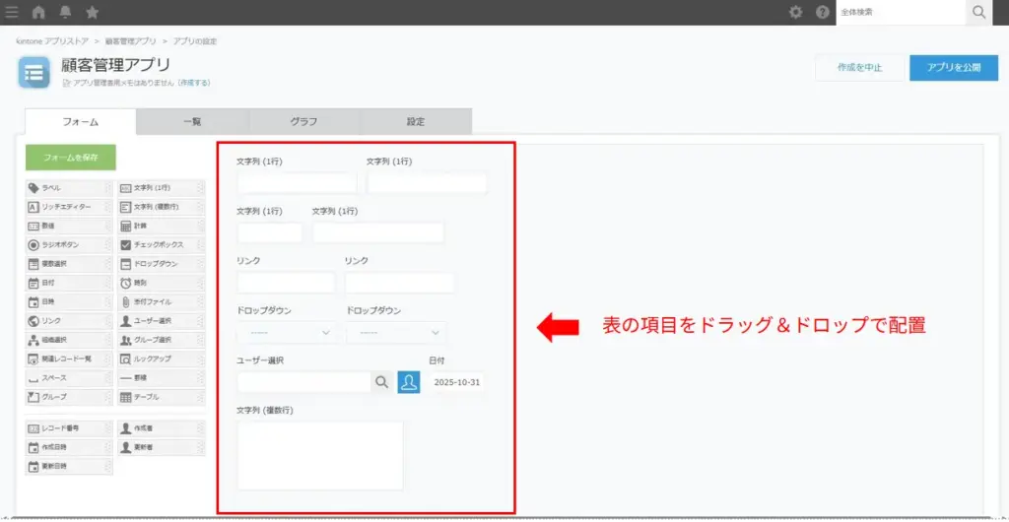Click the green フォームを保存 button
Screen dimensions: 1009x522
(71, 158)
